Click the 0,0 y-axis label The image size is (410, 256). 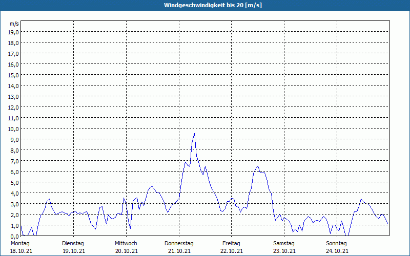(14, 237)
